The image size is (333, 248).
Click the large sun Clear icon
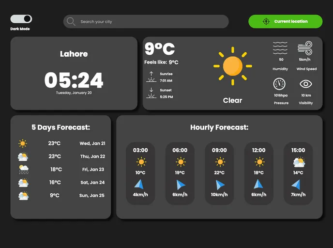click(232, 66)
